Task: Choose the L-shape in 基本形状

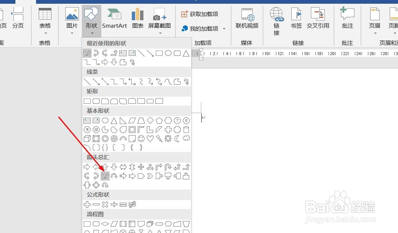Action: pyautogui.click(x=150, y=130)
